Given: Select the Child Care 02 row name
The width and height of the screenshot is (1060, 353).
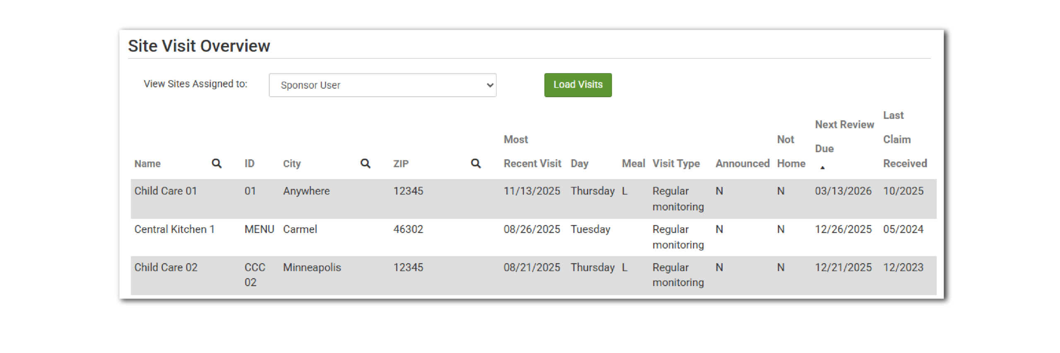Looking at the screenshot, I should click(x=166, y=267).
